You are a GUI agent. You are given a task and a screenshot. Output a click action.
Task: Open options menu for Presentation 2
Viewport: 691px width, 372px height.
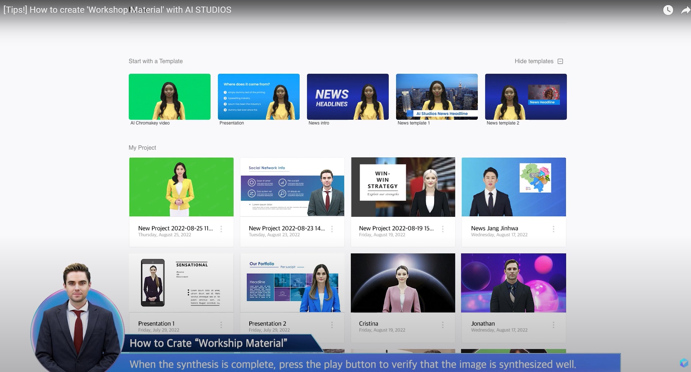[x=332, y=325]
